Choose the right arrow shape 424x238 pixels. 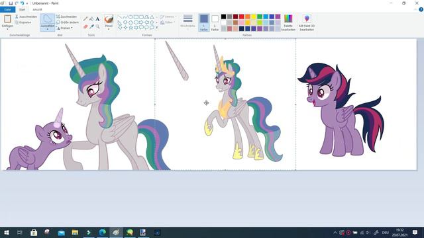(141, 22)
